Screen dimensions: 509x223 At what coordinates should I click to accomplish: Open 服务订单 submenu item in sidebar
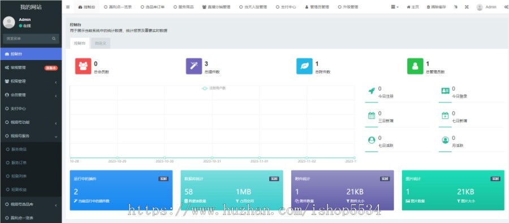(x=31, y=162)
